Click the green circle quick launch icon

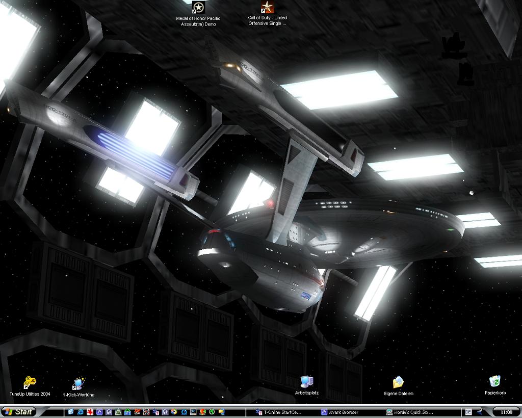pyautogui.click(x=212, y=412)
